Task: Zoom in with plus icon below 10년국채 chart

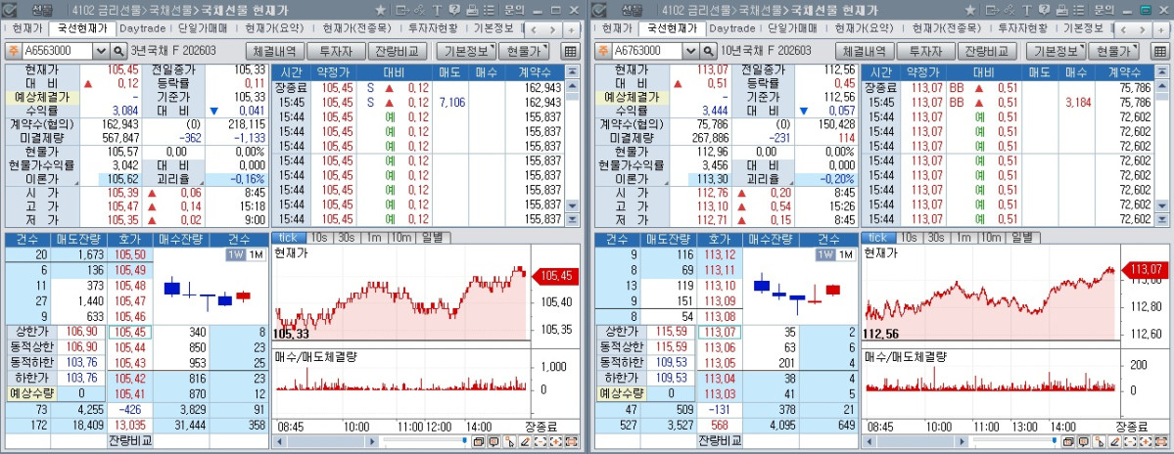Action: 1146,441
